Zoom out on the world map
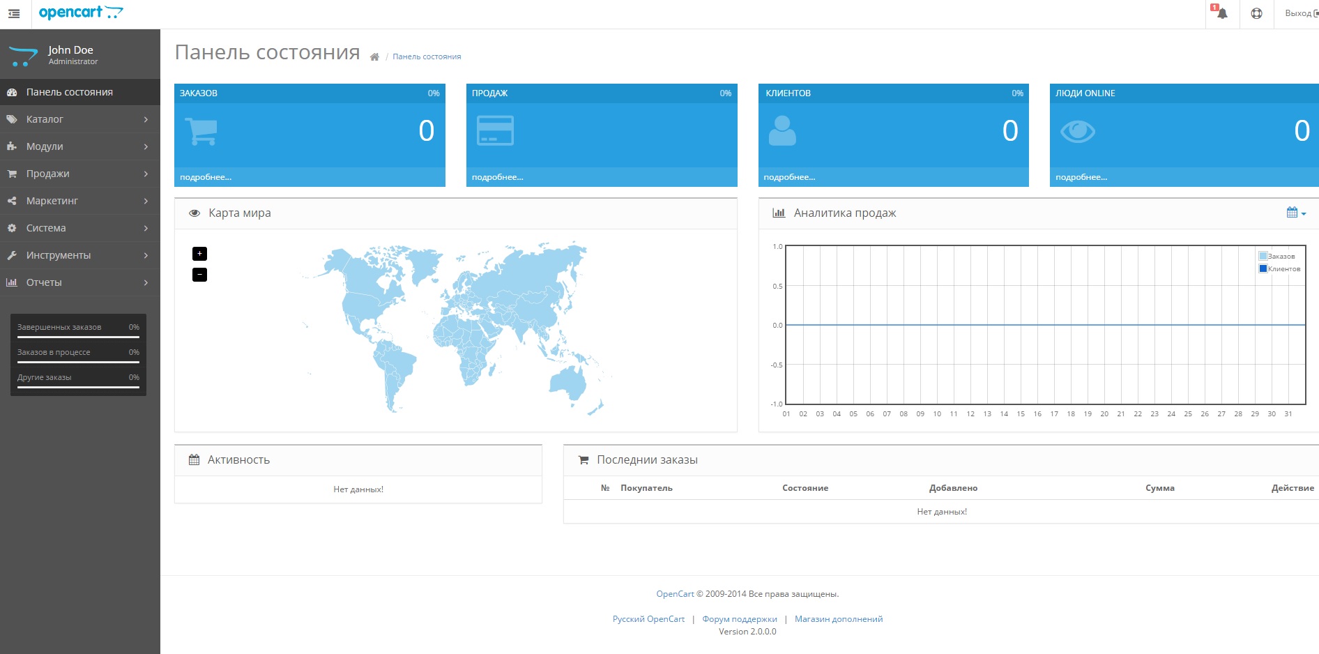This screenshot has width=1319, height=654. (x=199, y=275)
